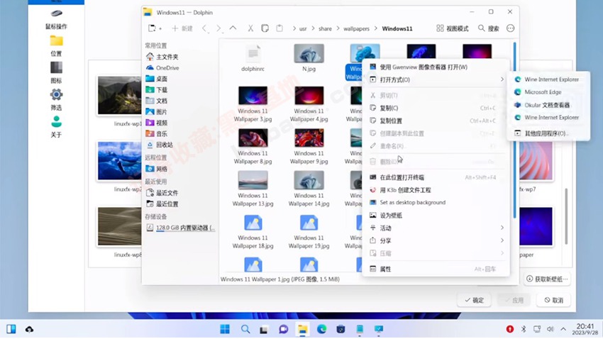Expand the 活动 submenu
Image resolution: width=603 pixels, height=339 pixels.
coord(436,228)
